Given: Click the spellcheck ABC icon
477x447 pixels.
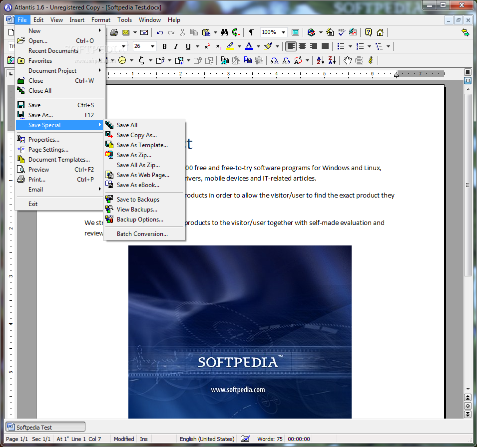Looking at the screenshot, I should click(342, 32).
